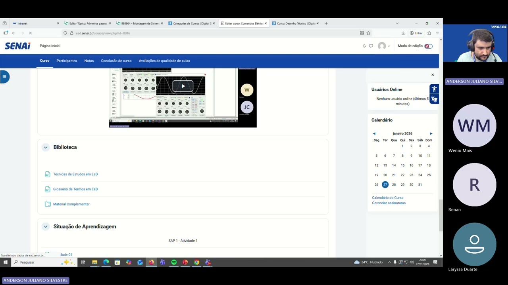Screen dimensions: 508x285
Task: Open the Windows Start menu
Action: coord(6,262)
